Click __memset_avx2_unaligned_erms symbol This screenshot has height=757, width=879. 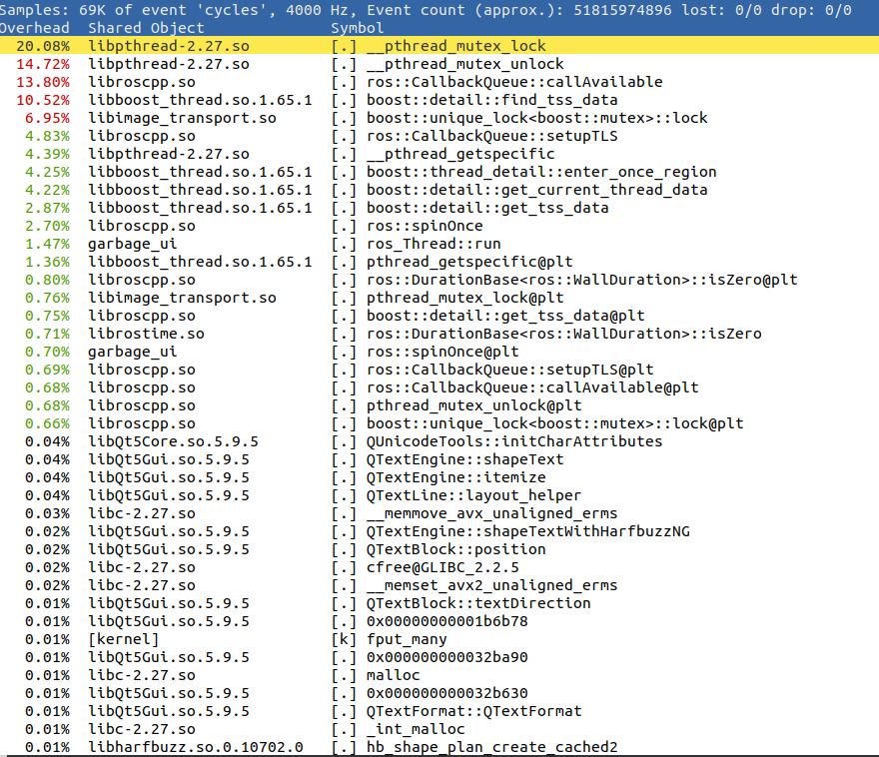click(491, 585)
